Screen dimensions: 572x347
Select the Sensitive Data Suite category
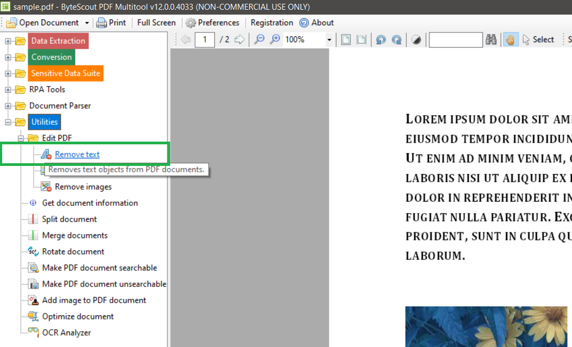[x=66, y=74]
